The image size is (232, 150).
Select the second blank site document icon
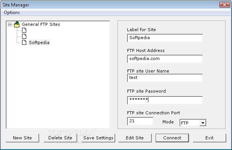click(x=24, y=36)
